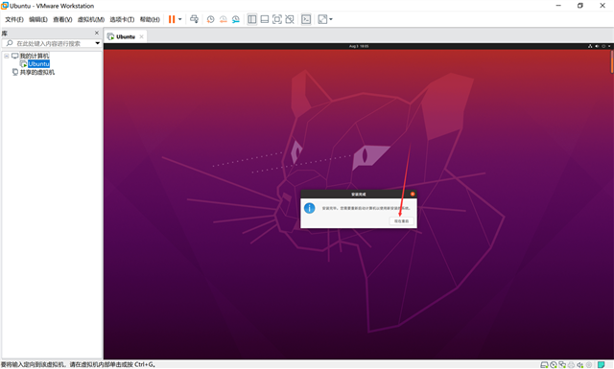Open the dropdown arrow next to pause button
The image size is (614, 369).
180,19
